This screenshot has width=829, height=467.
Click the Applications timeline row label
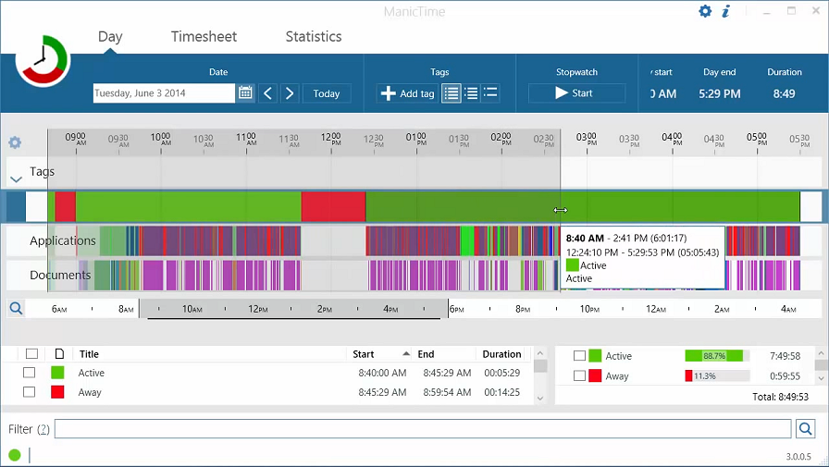63,240
